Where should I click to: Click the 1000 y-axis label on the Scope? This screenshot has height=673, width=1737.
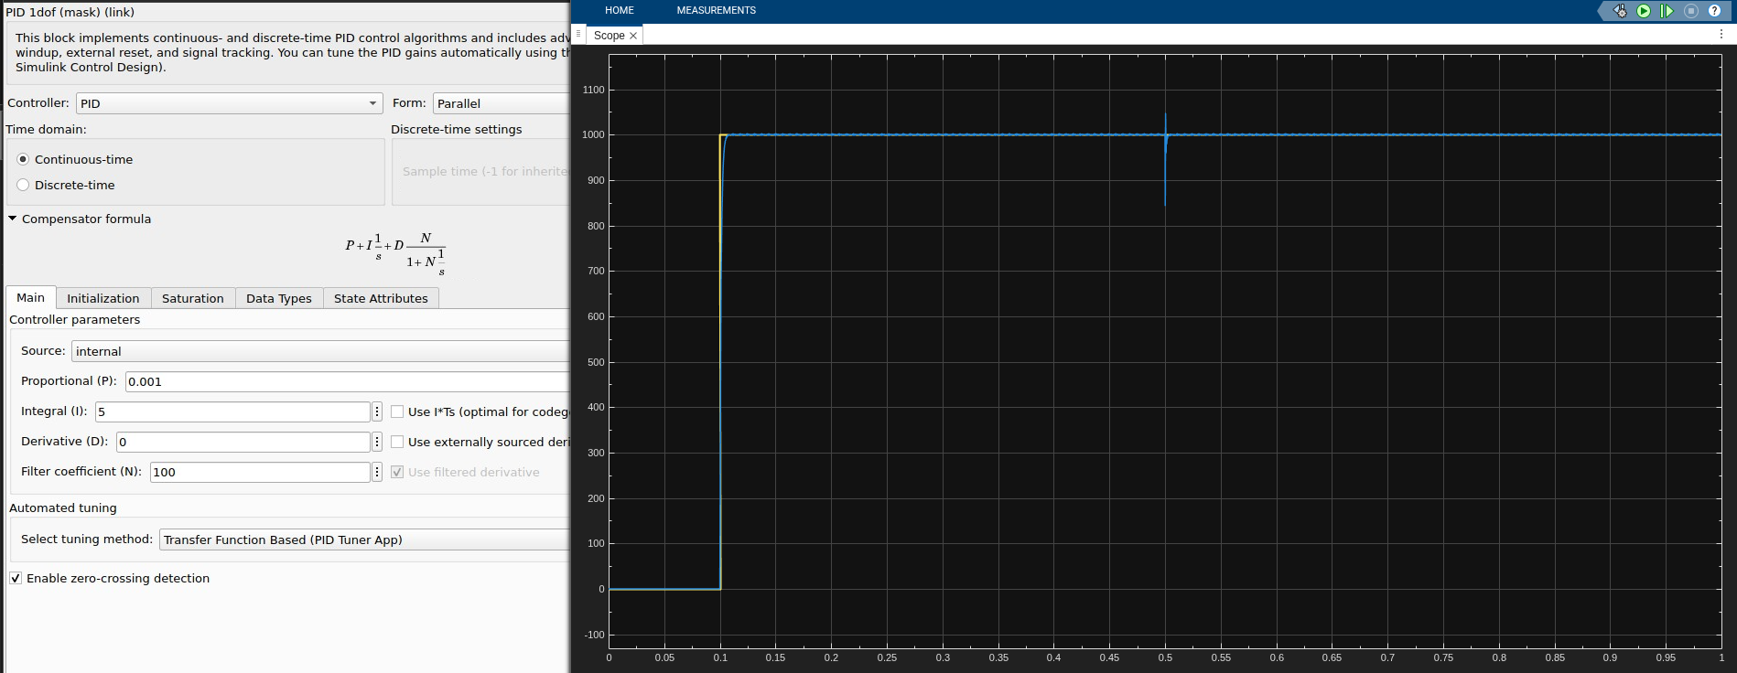[x=593, y=135]
